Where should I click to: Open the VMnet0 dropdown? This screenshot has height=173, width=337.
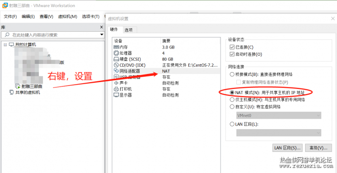tap(279, 115)
